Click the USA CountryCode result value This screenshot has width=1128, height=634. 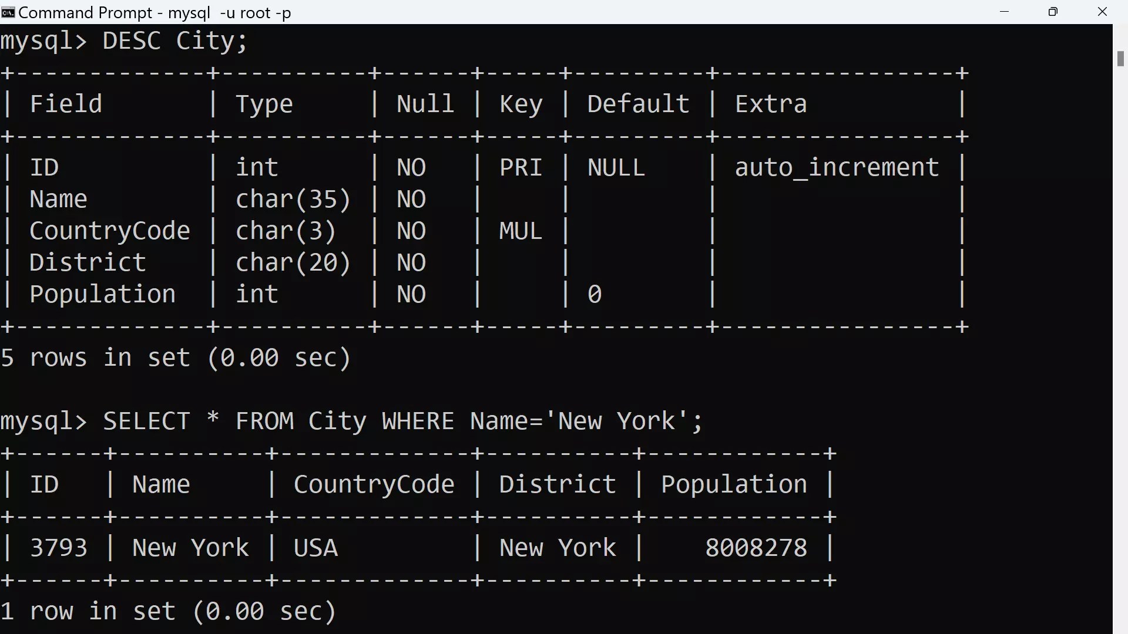tap(315, 547)
